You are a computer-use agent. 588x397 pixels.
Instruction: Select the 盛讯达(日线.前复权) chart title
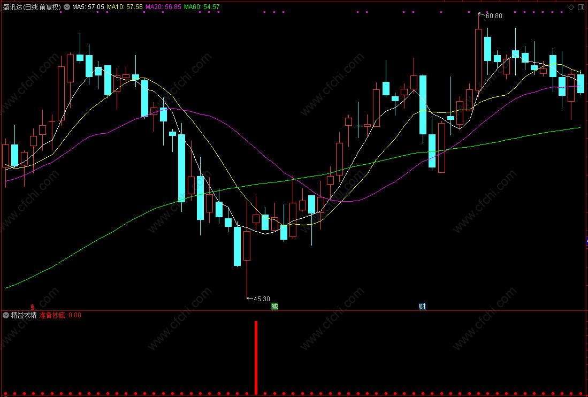coord(32,7)
